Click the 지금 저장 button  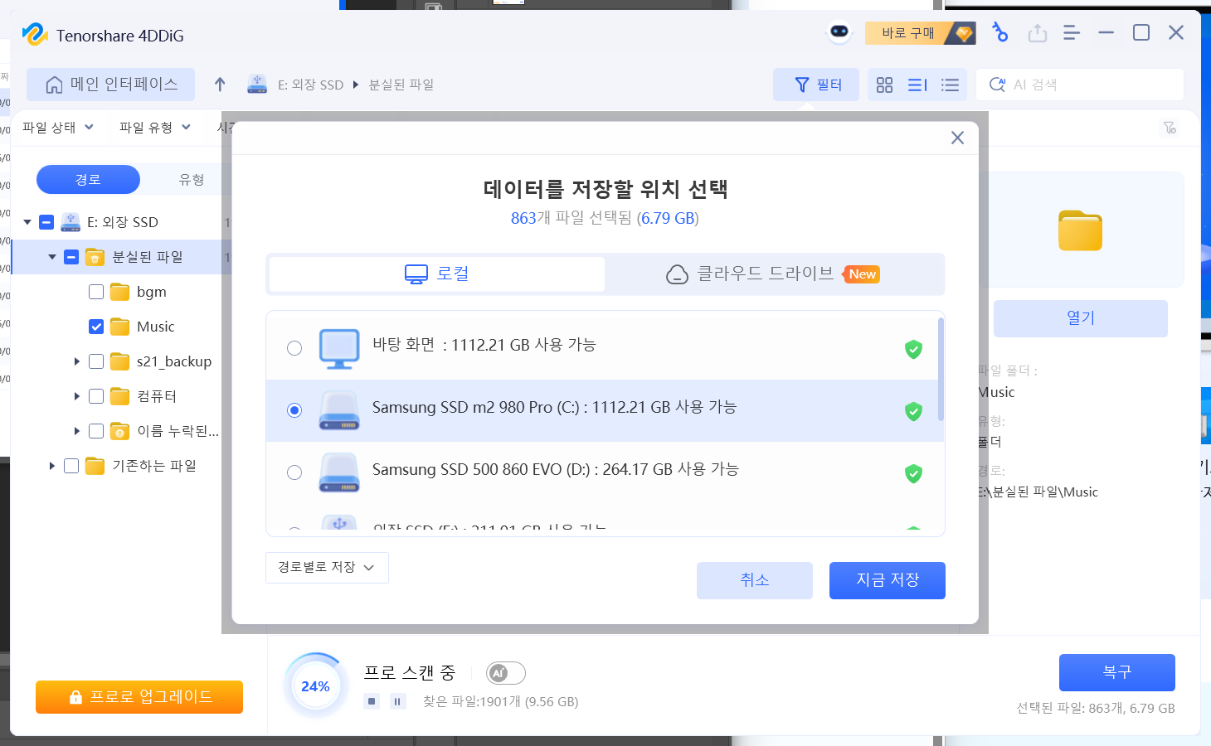pos(888,580)
